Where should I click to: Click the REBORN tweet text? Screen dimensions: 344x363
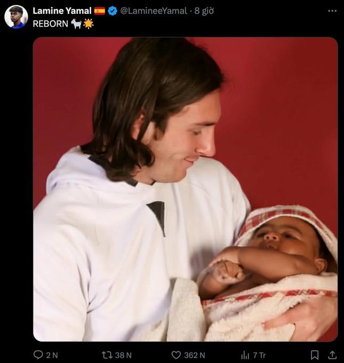pyautogui.click(x=50, y=23)
